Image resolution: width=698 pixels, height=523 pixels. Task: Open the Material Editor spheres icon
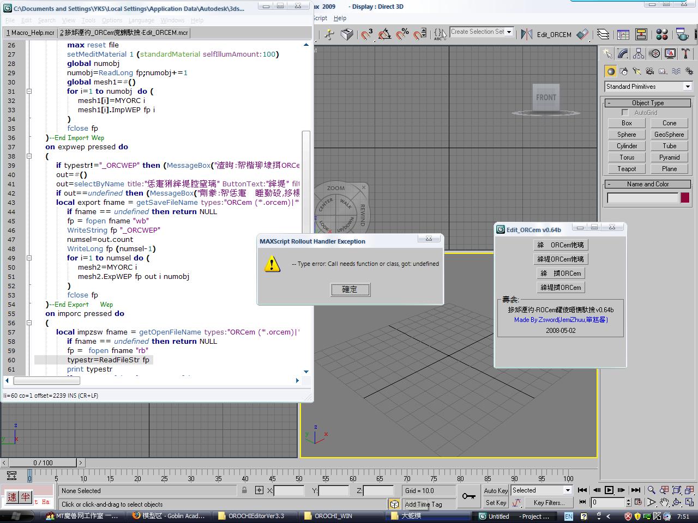662,34
